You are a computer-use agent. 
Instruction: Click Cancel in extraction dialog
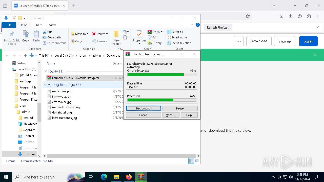(144, 115)
